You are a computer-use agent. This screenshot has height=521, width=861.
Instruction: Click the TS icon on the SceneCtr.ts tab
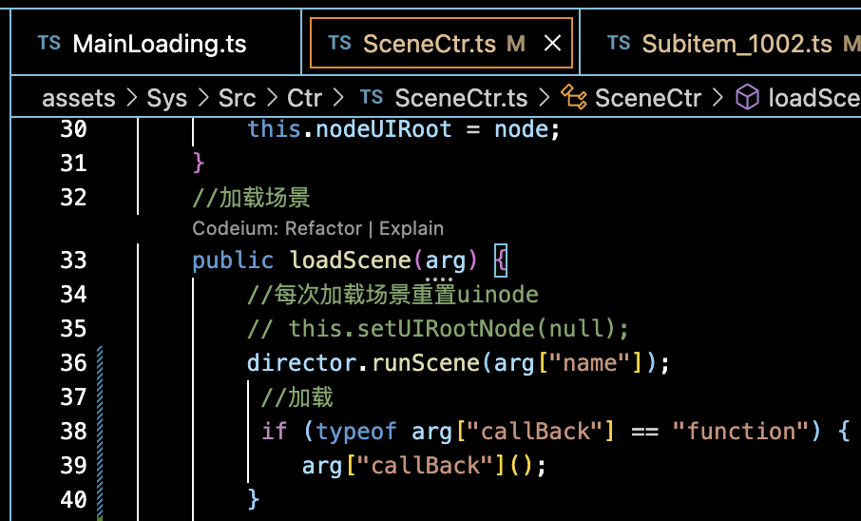[339, 44]
